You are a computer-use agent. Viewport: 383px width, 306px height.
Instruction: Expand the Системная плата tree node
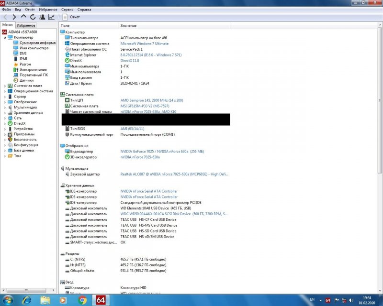pyautogui.click(x=5, y=86)
